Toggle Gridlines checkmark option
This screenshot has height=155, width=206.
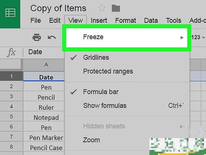(x=96, y=58)
